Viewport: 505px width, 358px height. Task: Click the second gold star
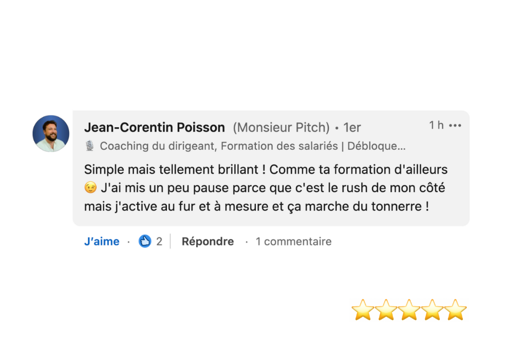point(386,310)
